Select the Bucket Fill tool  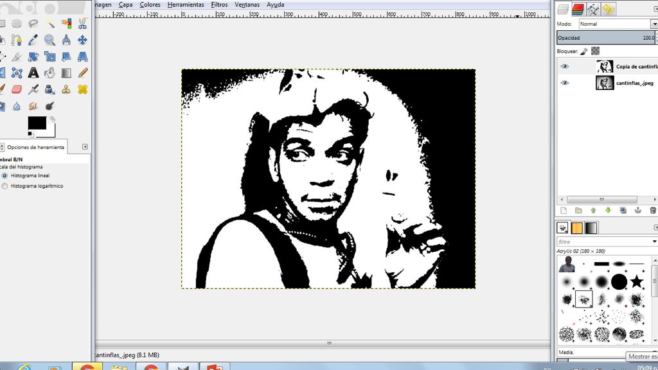pyautogui.click(x=50, y=73)
